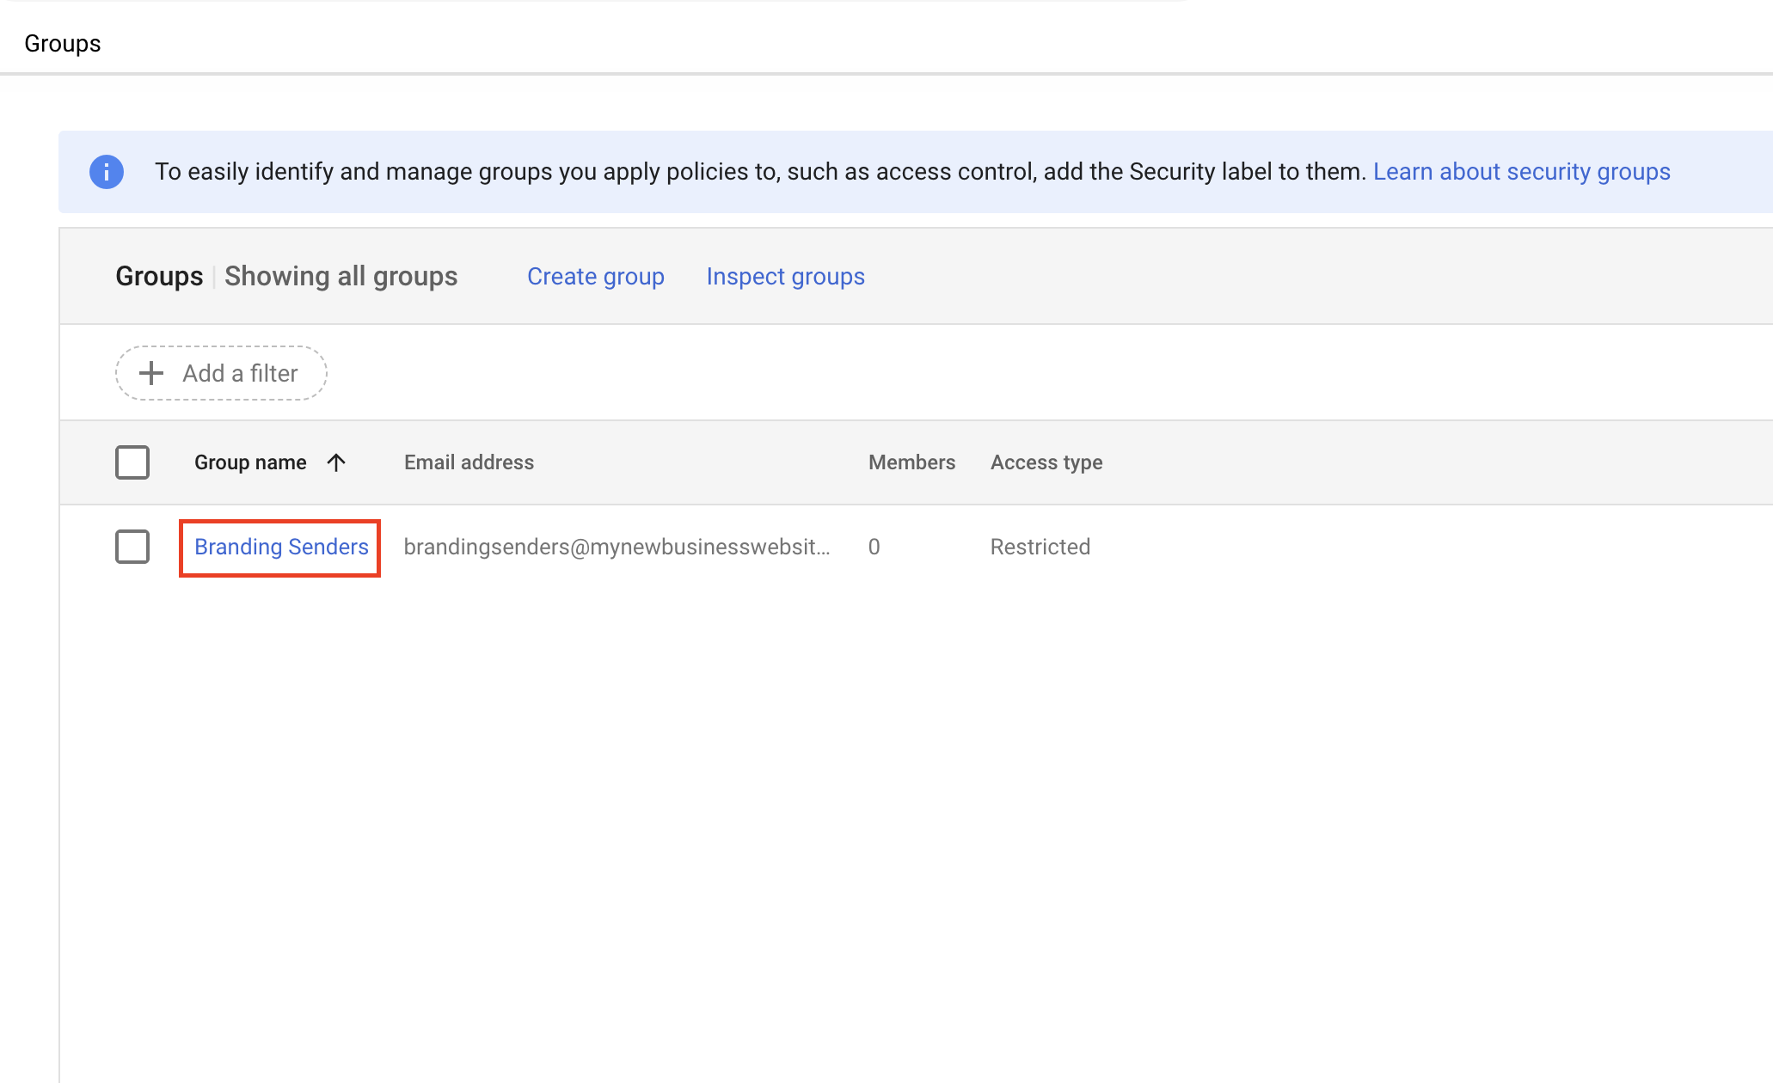The height and width of the screenshot is (1083, 1773).
Task: Click the Email address column header
Action: coord(469,462)
